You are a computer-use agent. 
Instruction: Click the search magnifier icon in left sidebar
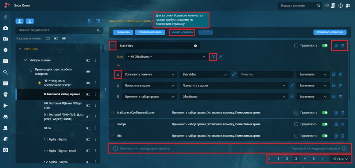tap(5, 72)
